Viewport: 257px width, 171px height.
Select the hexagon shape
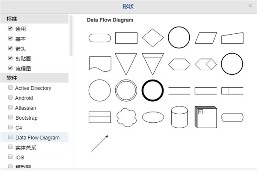click(x=179, y=64)
